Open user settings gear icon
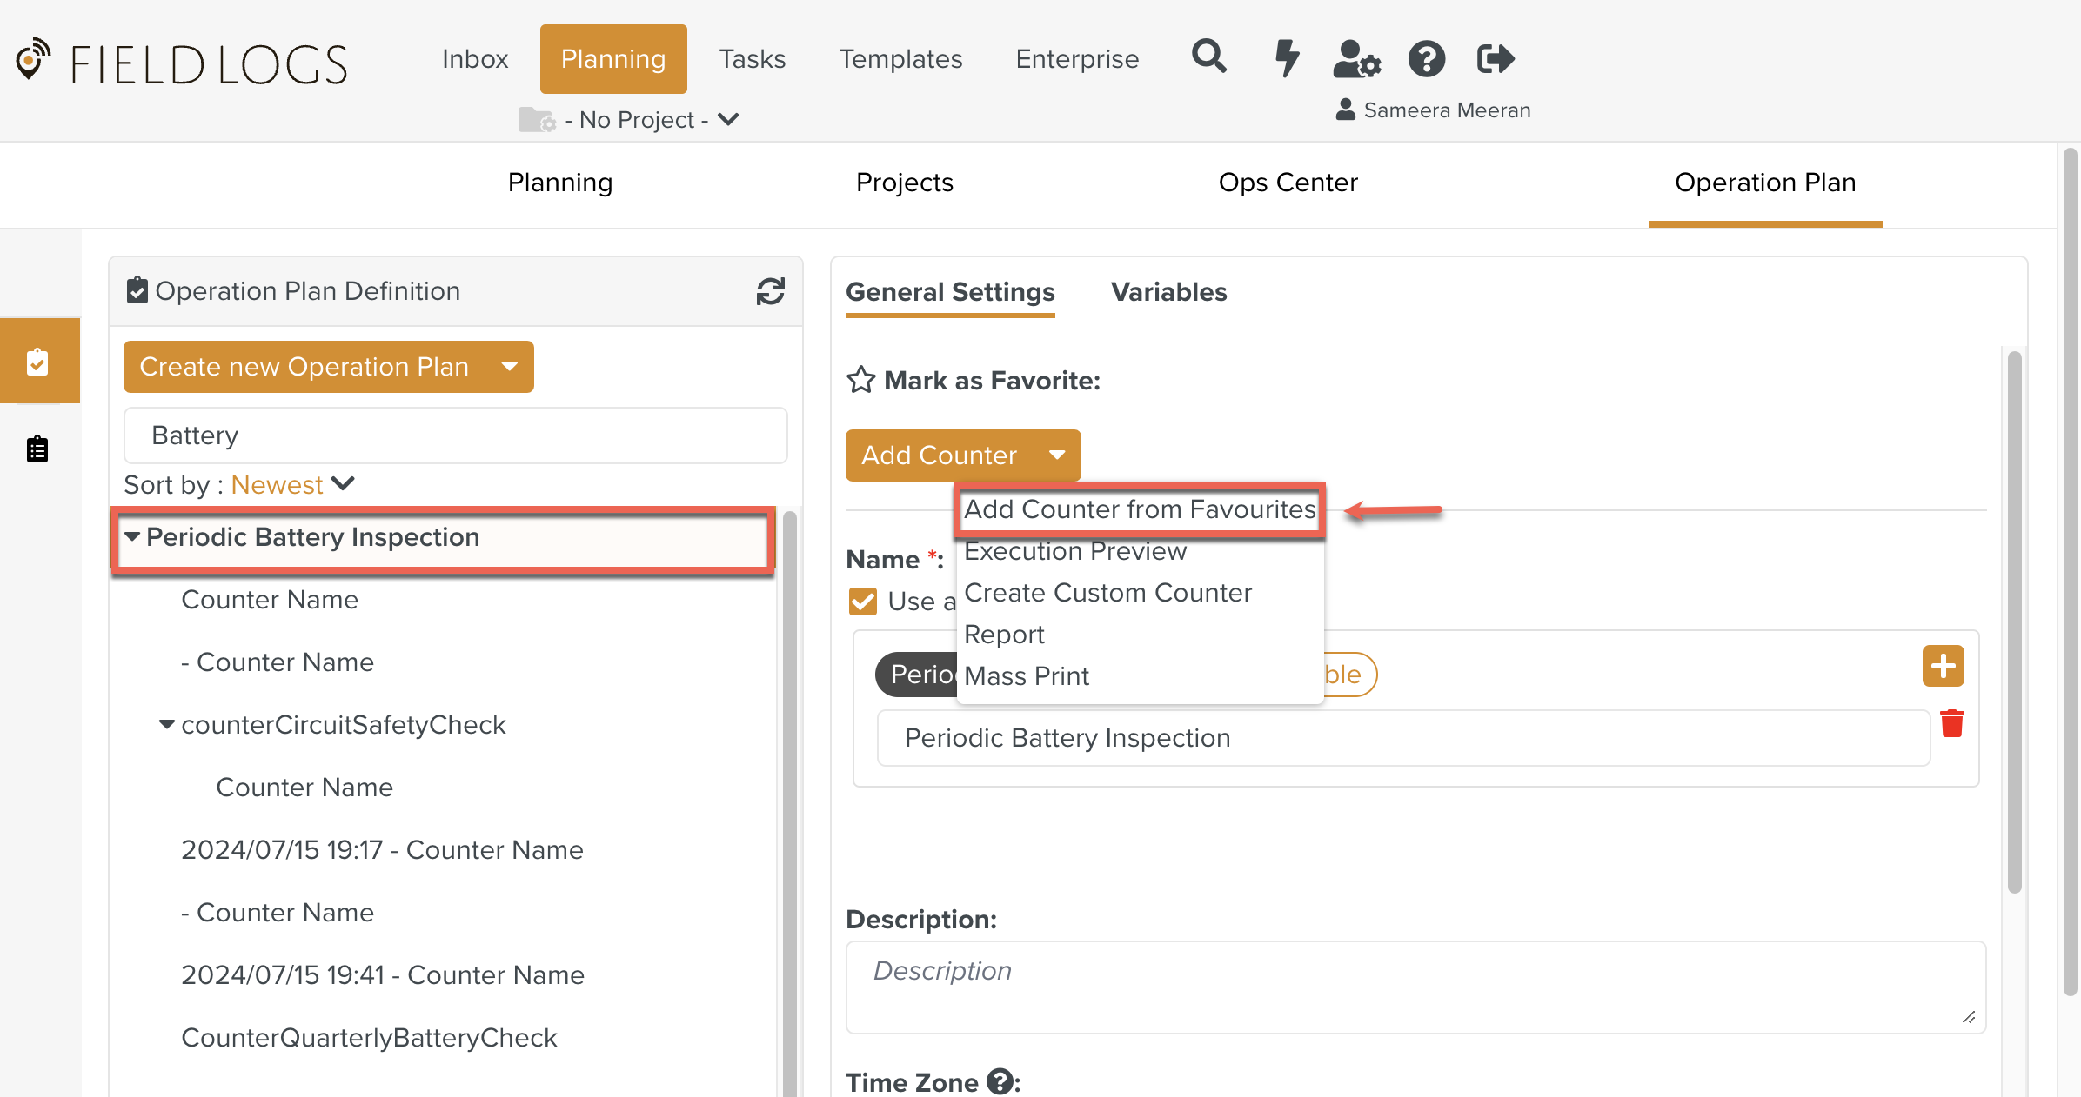This screenshot has width=2081, height=1097. tap(1356, 59)
